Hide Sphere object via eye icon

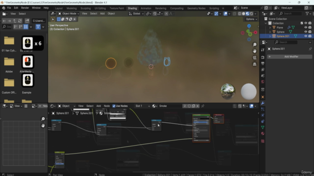(306, 32)
